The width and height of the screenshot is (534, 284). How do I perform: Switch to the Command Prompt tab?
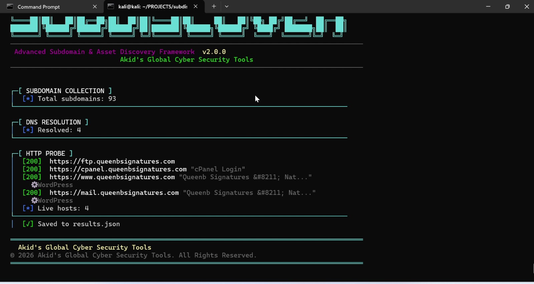[x=52, y=7]
